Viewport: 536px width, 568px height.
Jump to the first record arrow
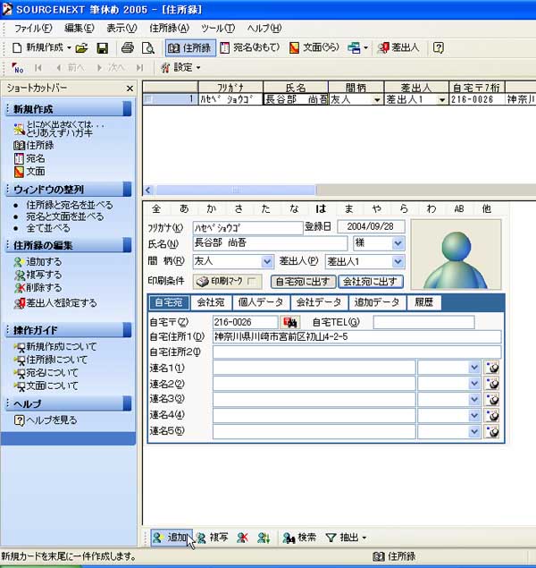[38, 68]
